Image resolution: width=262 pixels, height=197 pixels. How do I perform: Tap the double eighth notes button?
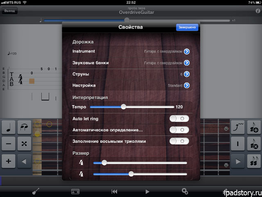[254, 161]
